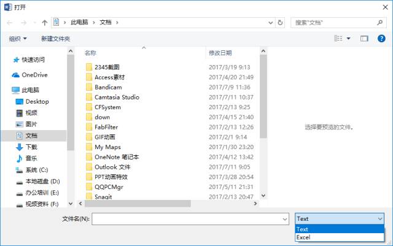
Task: Click the 文件名 input field
Action: [x=190, y=219]
